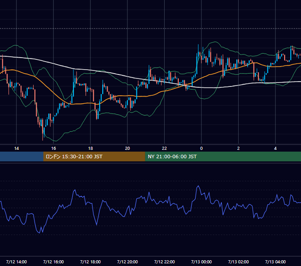Click the 22 hour label on the price chart axis
Image resolution: width=301 pixels, height=266 pixels.
(x=164, y=148)
